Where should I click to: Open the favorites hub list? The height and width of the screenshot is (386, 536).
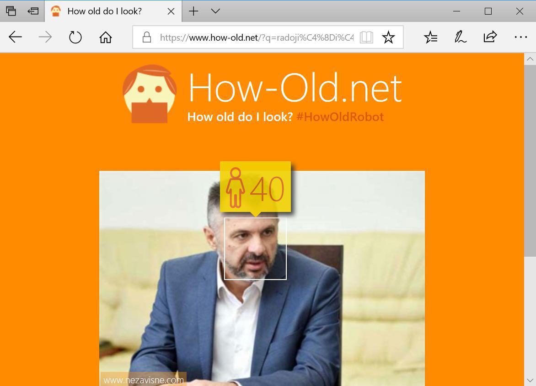pos(431,37)
